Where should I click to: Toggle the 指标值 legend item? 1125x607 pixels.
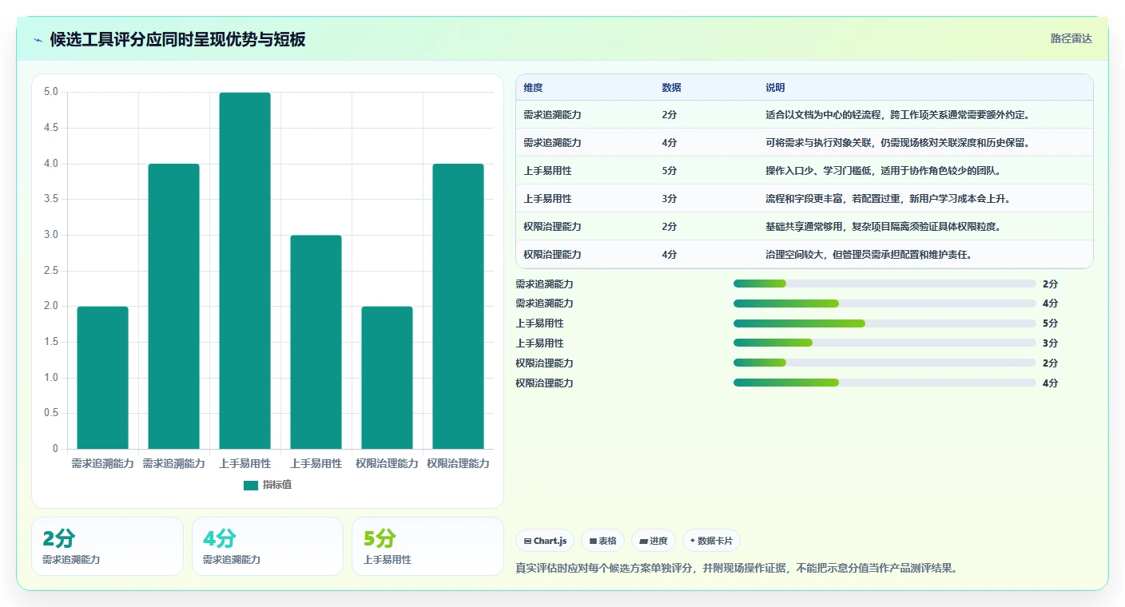[x=268, y=485]
